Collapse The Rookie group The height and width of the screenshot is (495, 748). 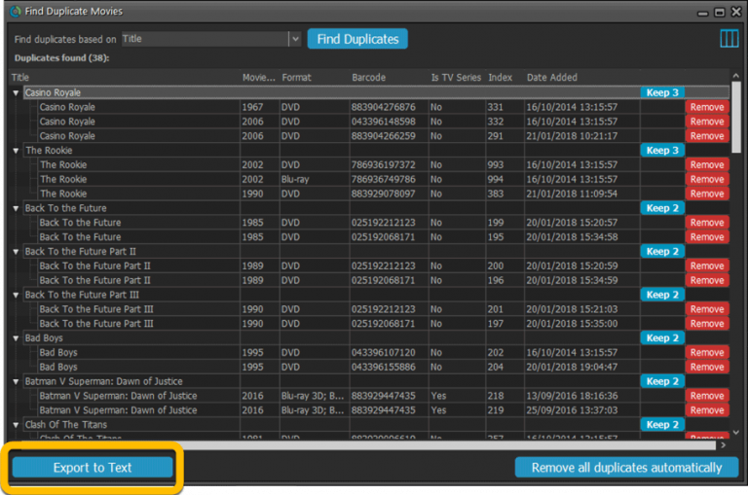(16, 151)
